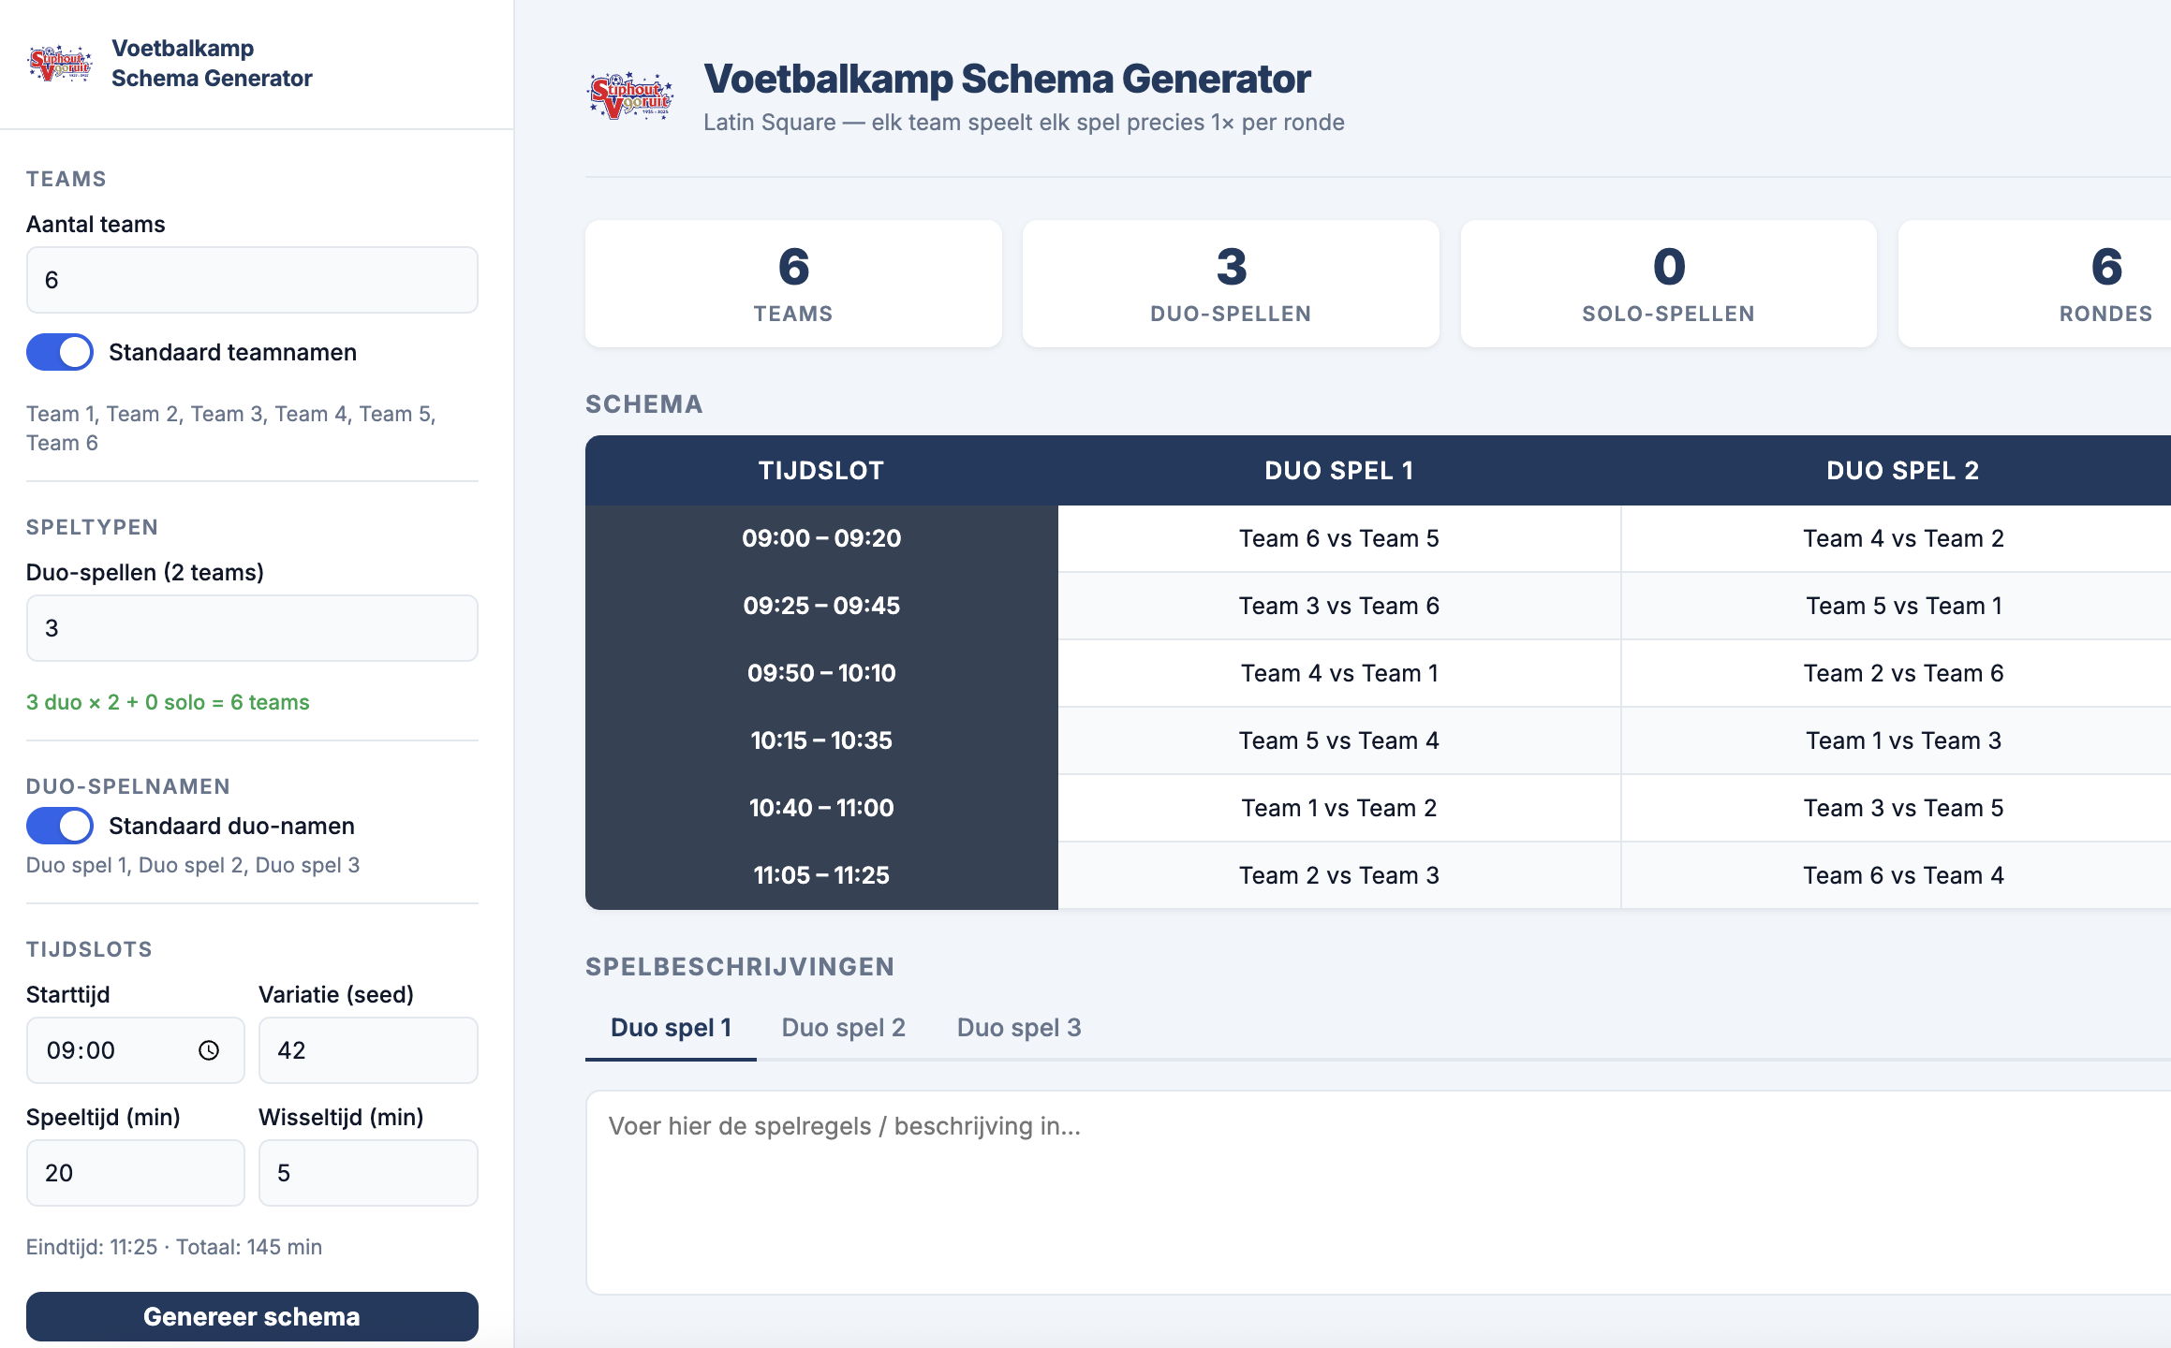This screenshot has height=1348, width=2171.
Task: Click the cell Team 6 vs Team 5
Action: 1339,538
